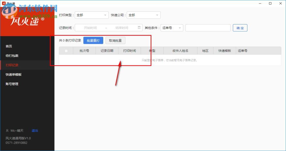The image size is (286, 151).
Task: Go to 首页 in sidebar
Action: tap(27, 46)
